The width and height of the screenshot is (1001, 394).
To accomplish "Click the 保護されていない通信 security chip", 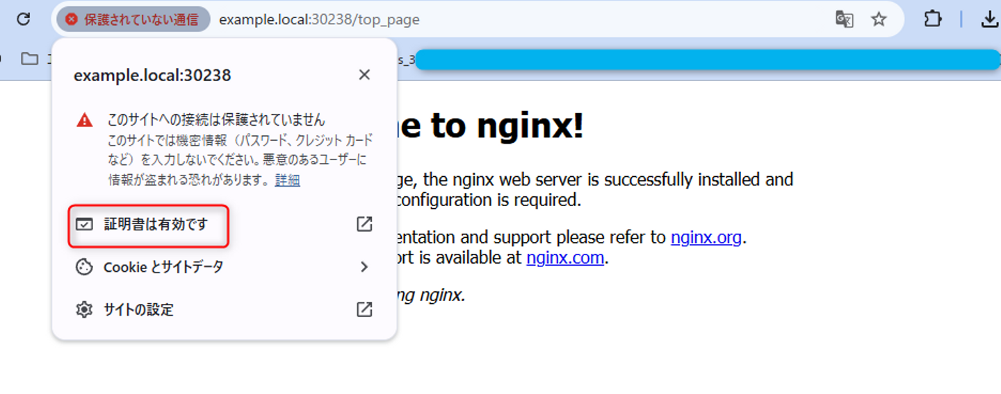I will (133, 19).
